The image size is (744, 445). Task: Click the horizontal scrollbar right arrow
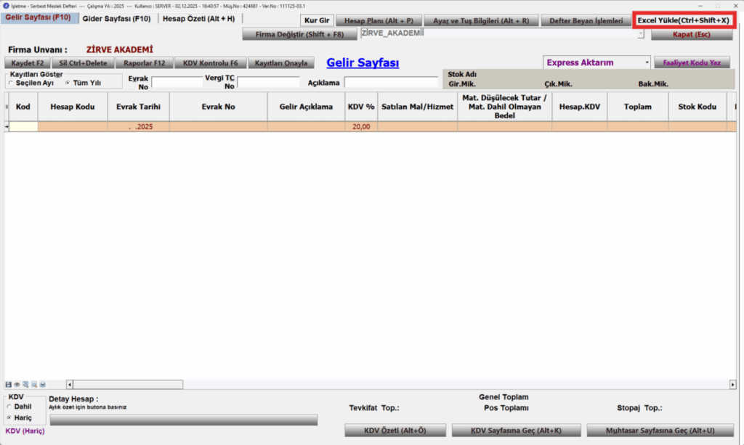tap(732, 384)
